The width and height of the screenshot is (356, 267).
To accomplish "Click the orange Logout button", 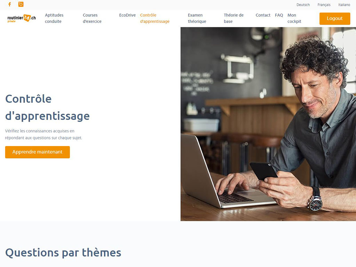I will point(335,18).
